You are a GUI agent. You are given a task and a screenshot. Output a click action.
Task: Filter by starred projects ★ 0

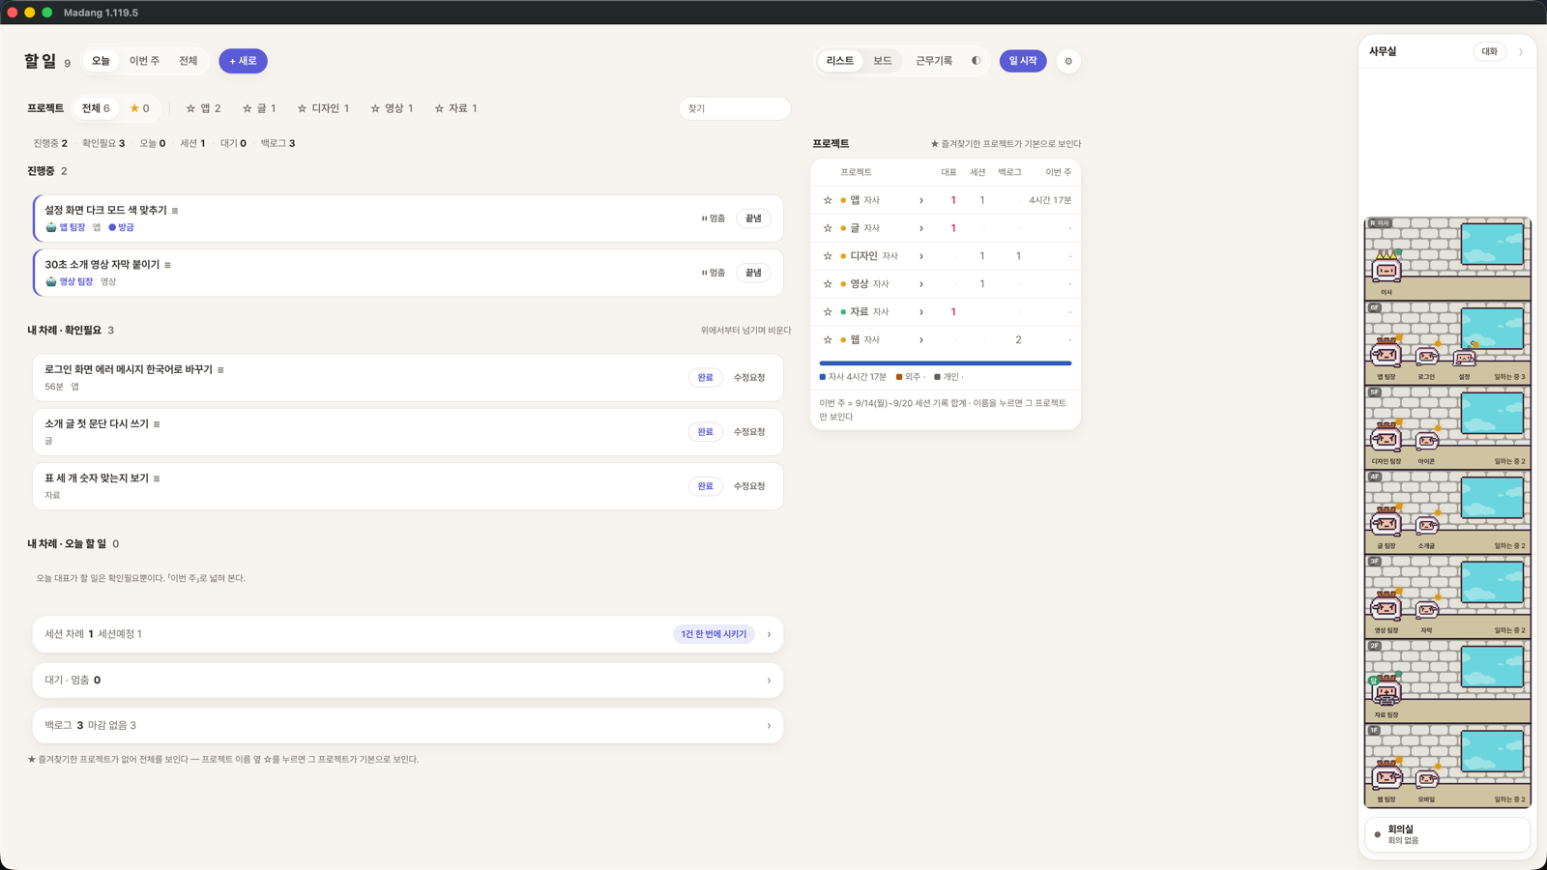point(139,108)
